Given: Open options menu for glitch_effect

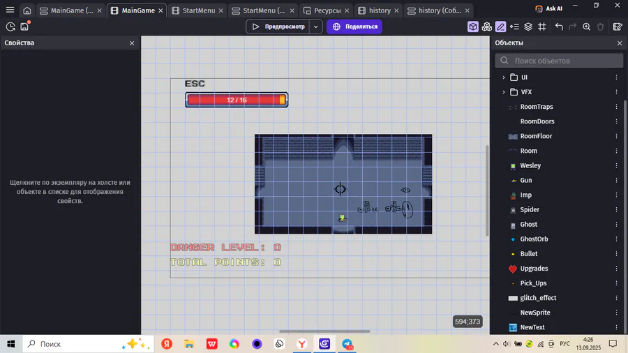Looking at the screenshot, I should (616, 298).
